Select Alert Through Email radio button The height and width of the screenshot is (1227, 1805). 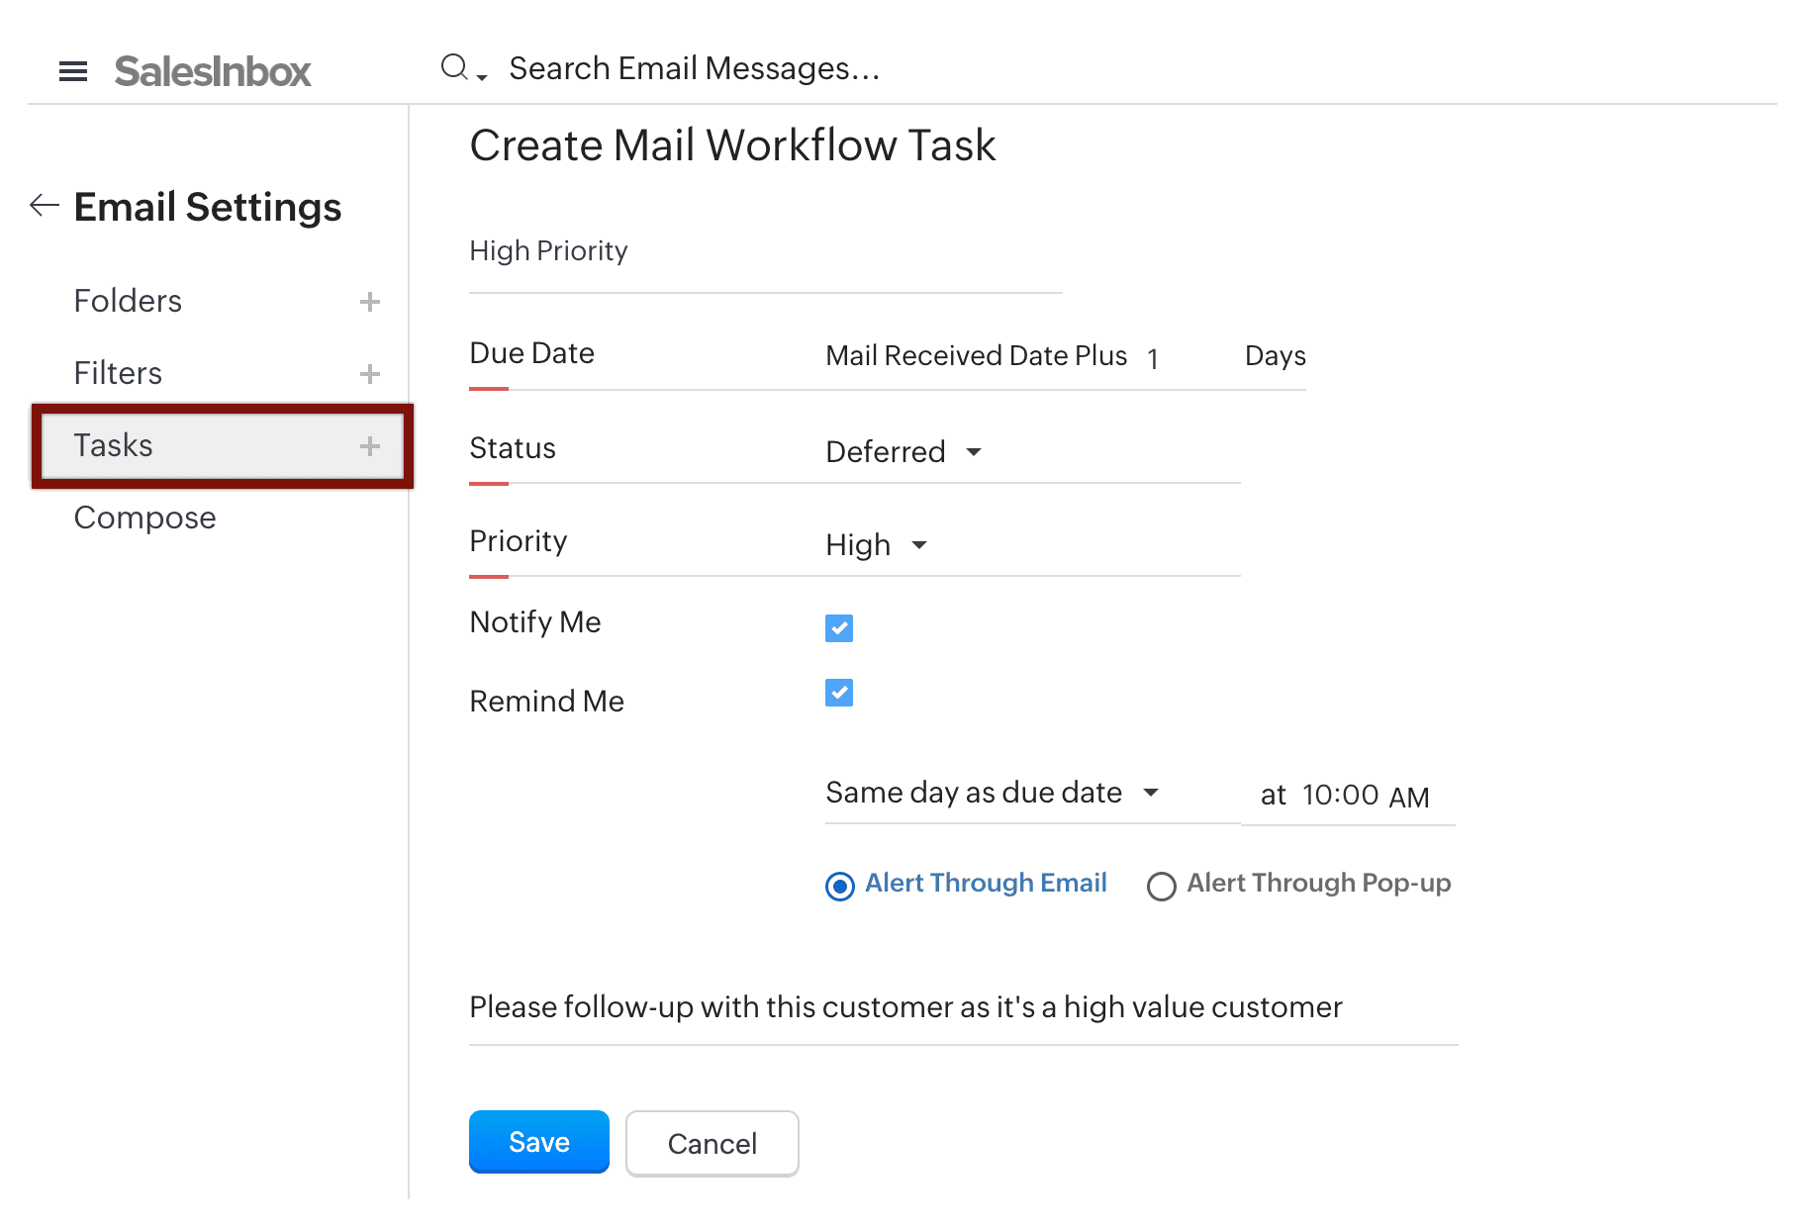click(840, 886)
